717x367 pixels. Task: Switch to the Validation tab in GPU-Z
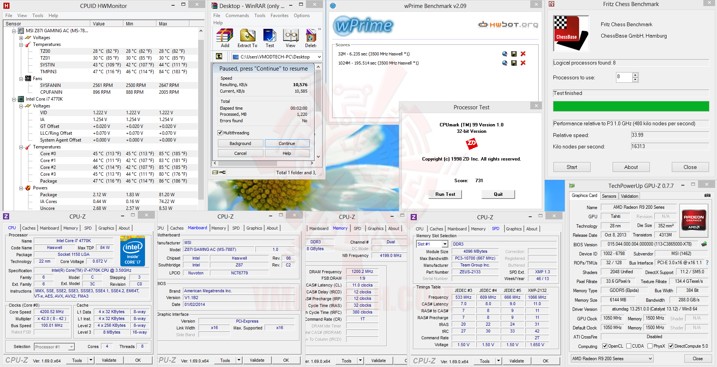[x=629, y=196]
